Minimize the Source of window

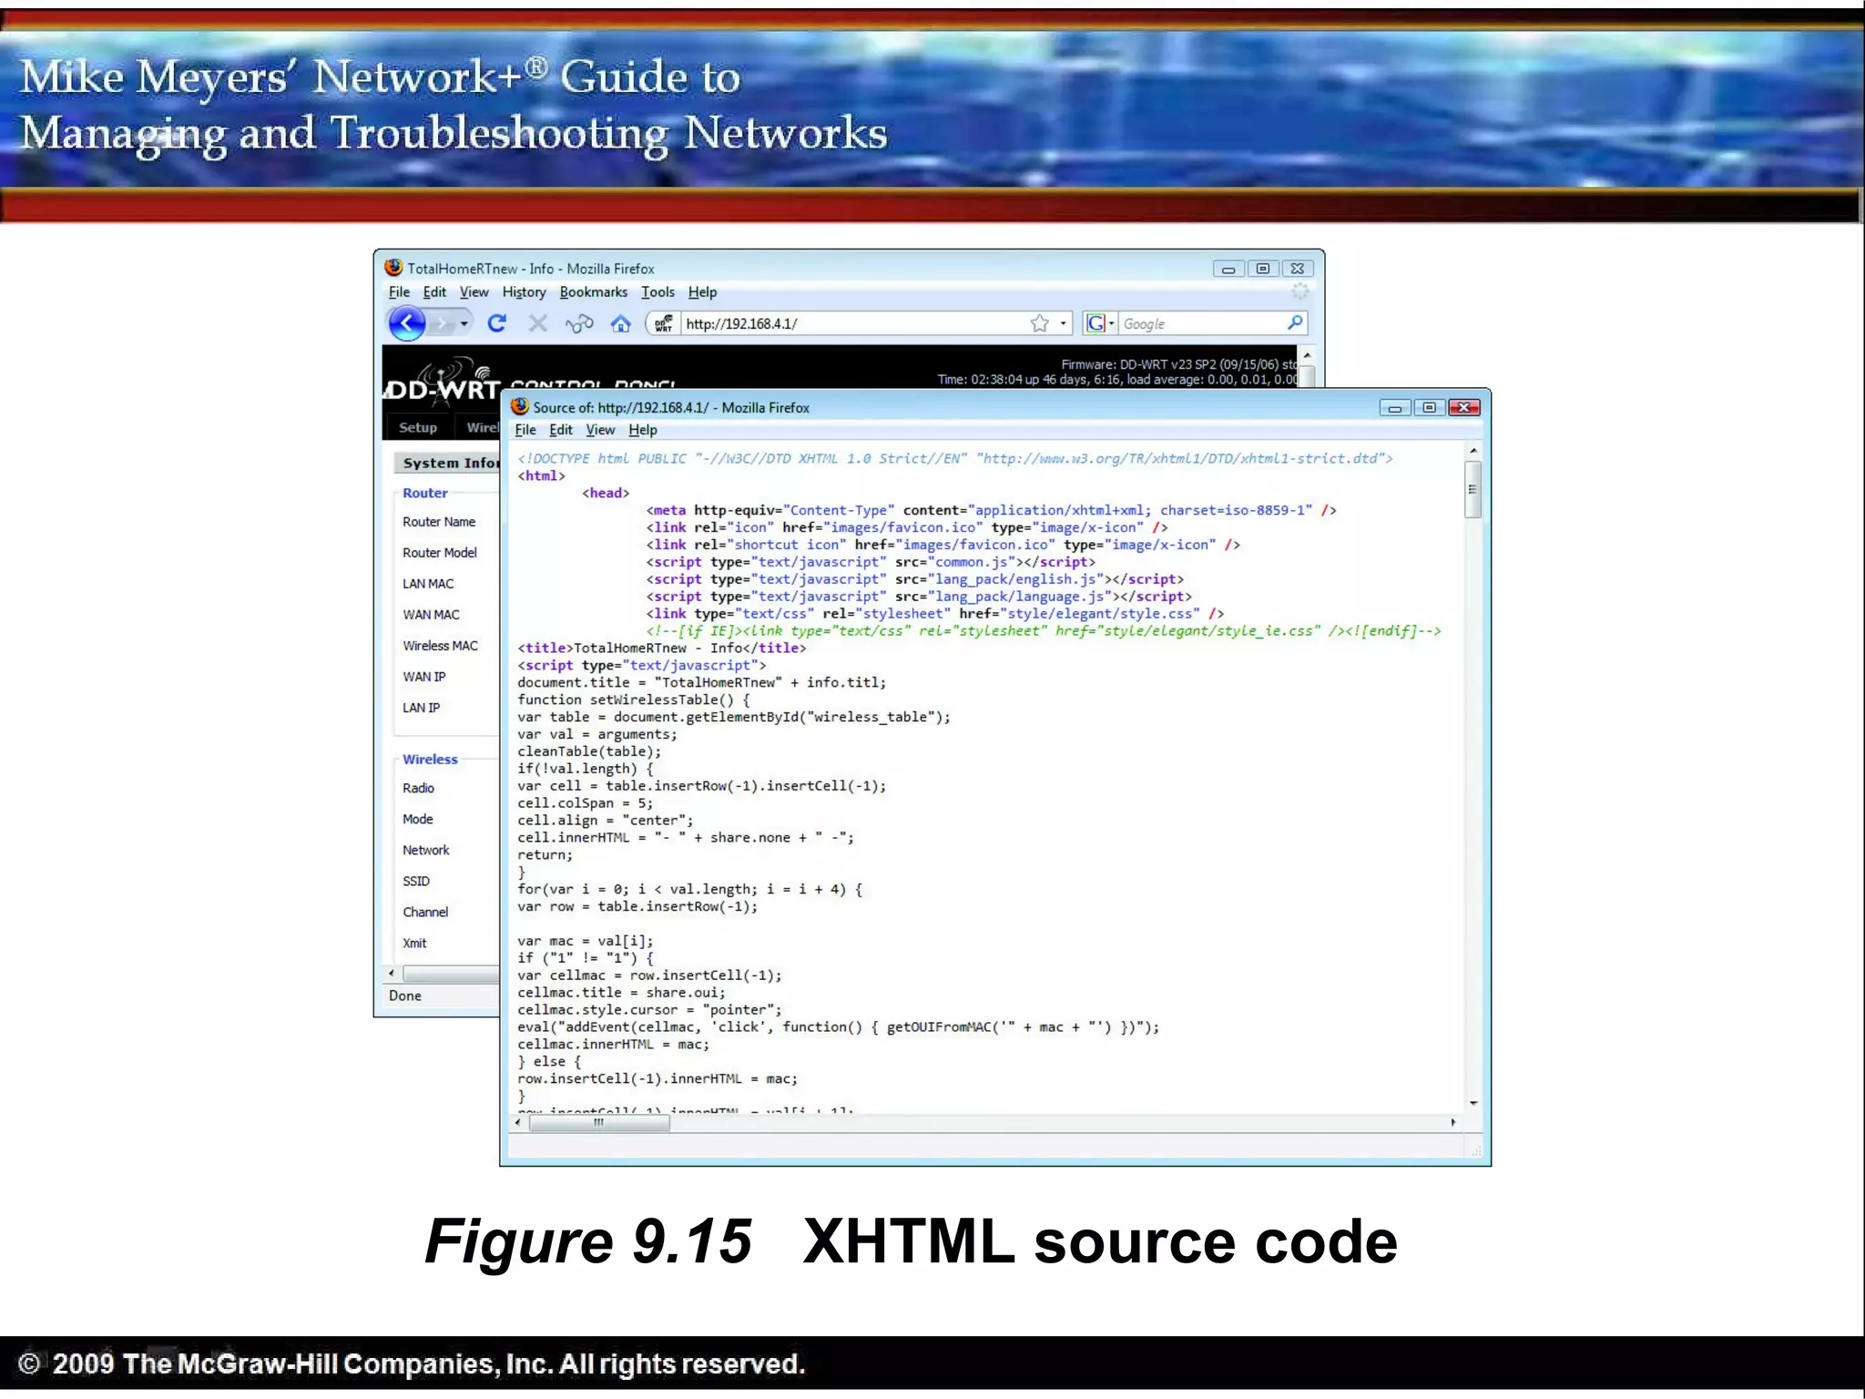1394,407
